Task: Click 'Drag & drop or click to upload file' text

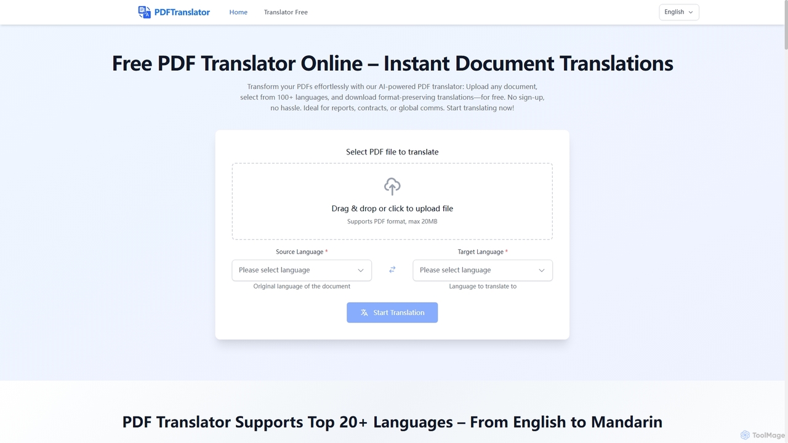Action: pyautogui.click(x=392, y=209)
